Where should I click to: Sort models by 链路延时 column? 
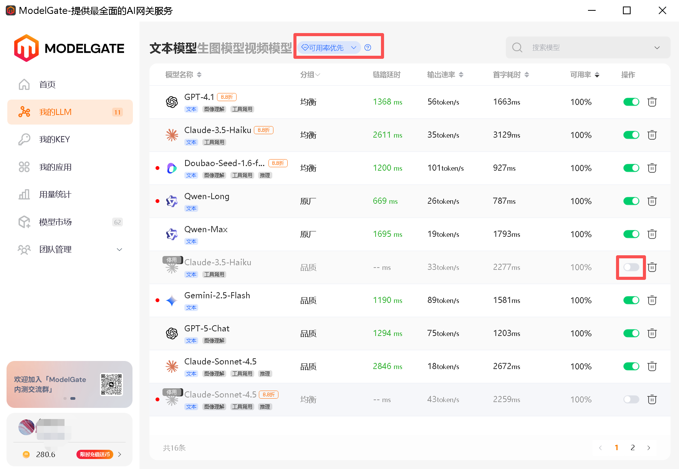pos(387,75)
